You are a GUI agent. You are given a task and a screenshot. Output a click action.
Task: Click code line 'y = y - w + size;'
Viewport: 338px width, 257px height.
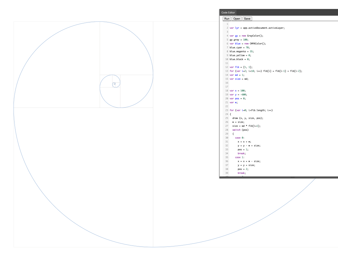coord(249,145)
